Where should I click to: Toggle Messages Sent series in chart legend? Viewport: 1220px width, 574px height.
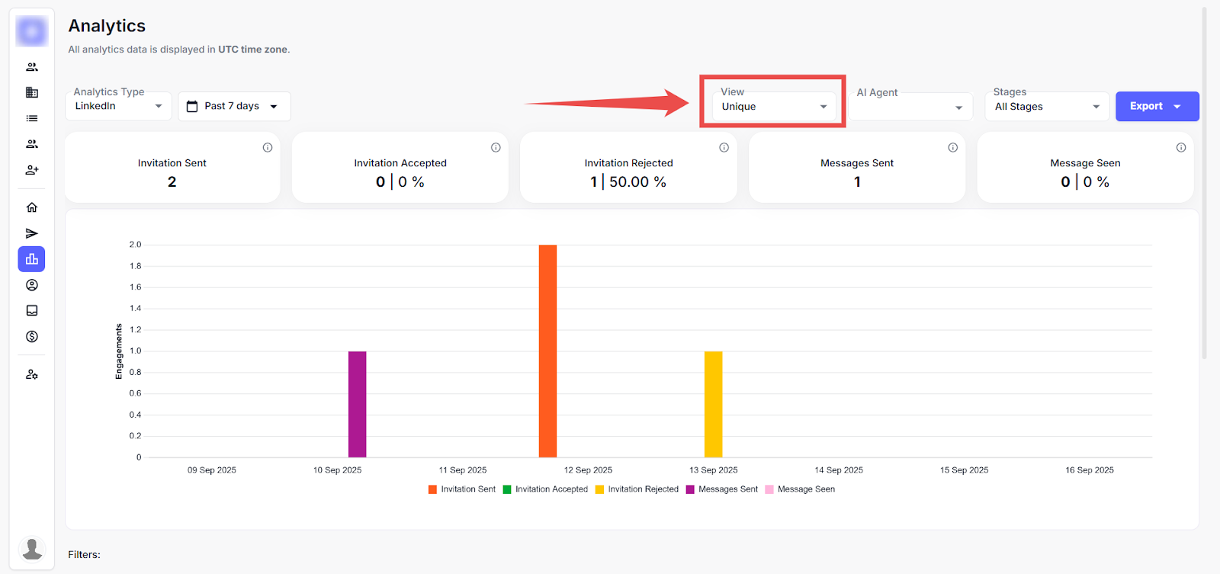[721, 489]
